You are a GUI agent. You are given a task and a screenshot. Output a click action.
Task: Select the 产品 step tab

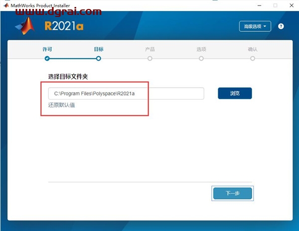150,49
